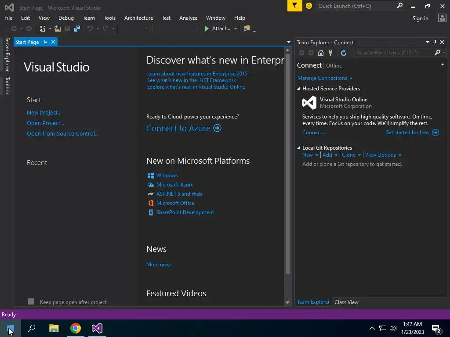Click the Open File toolbar icon

point(58,29)
